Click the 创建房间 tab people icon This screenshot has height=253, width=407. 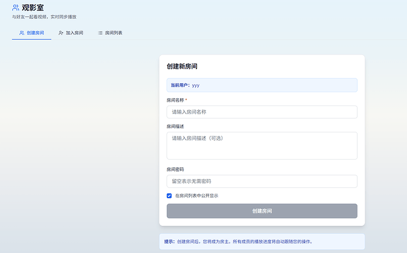click(22, 33)
